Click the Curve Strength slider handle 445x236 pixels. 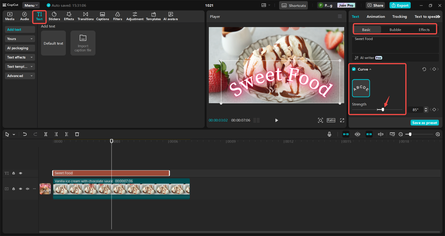383,110
